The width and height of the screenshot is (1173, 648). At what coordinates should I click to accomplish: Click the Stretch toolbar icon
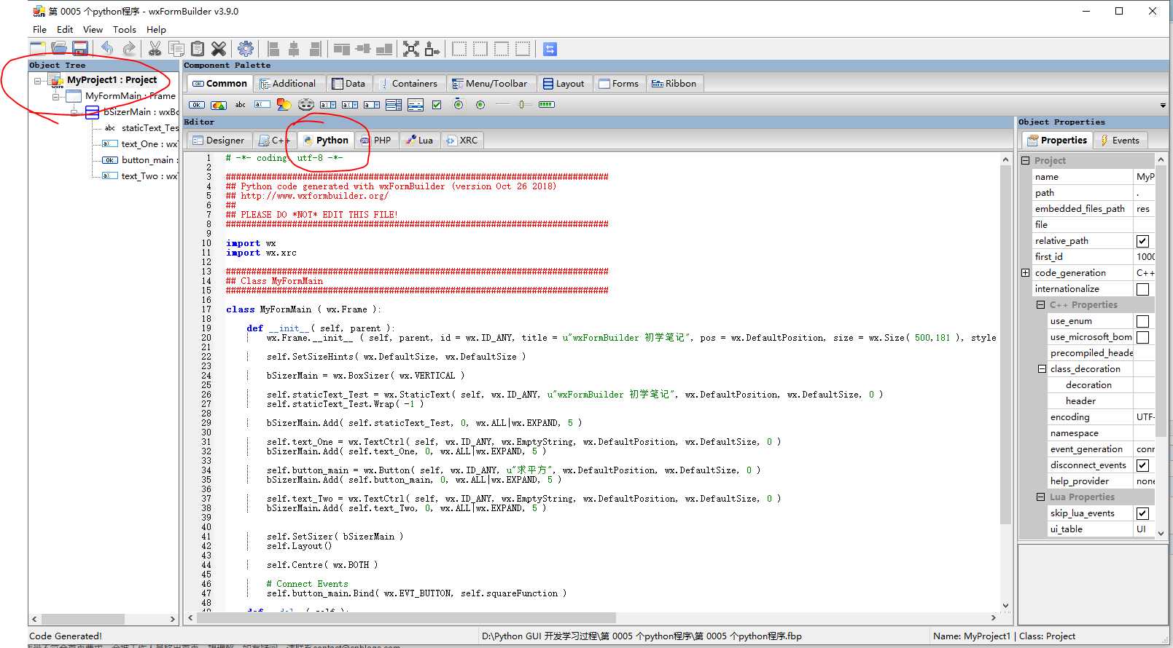click(x=432, y=49)
